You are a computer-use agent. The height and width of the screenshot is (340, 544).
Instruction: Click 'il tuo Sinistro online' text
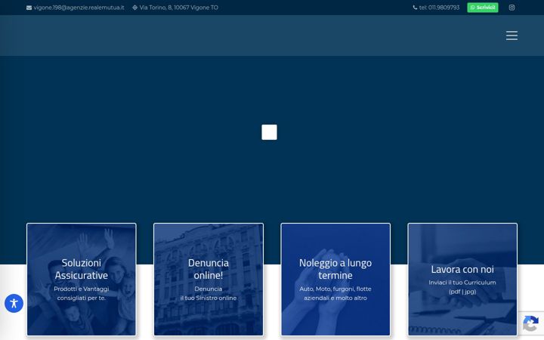[209, 298]
